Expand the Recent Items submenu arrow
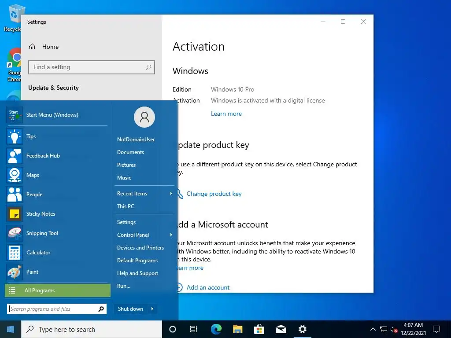451x338 pixels. (171, 194)
